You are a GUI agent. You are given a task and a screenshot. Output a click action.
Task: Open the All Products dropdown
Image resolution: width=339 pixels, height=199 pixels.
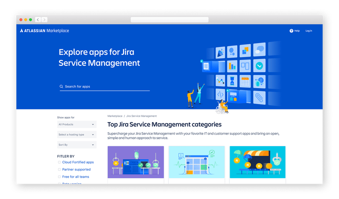pyautogui.click(x=77, y=124)
